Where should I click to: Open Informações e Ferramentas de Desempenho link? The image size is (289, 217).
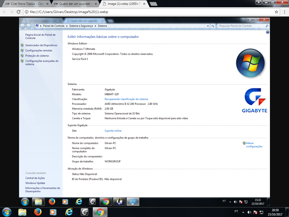[x=43, y=190]
